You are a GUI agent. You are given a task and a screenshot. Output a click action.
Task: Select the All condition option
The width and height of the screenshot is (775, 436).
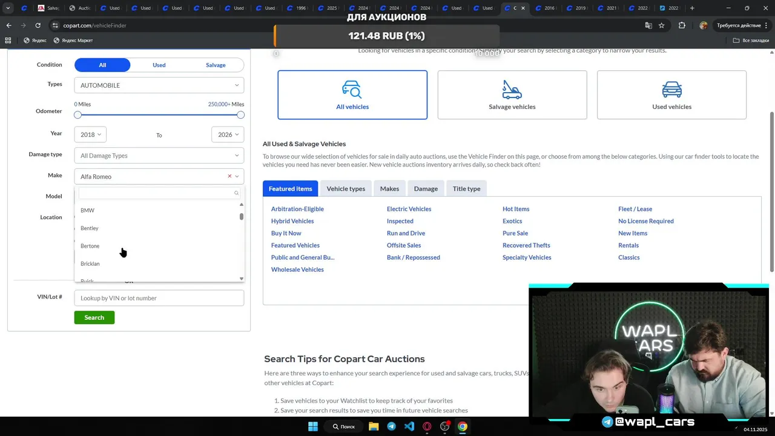[x=102, y=65]
